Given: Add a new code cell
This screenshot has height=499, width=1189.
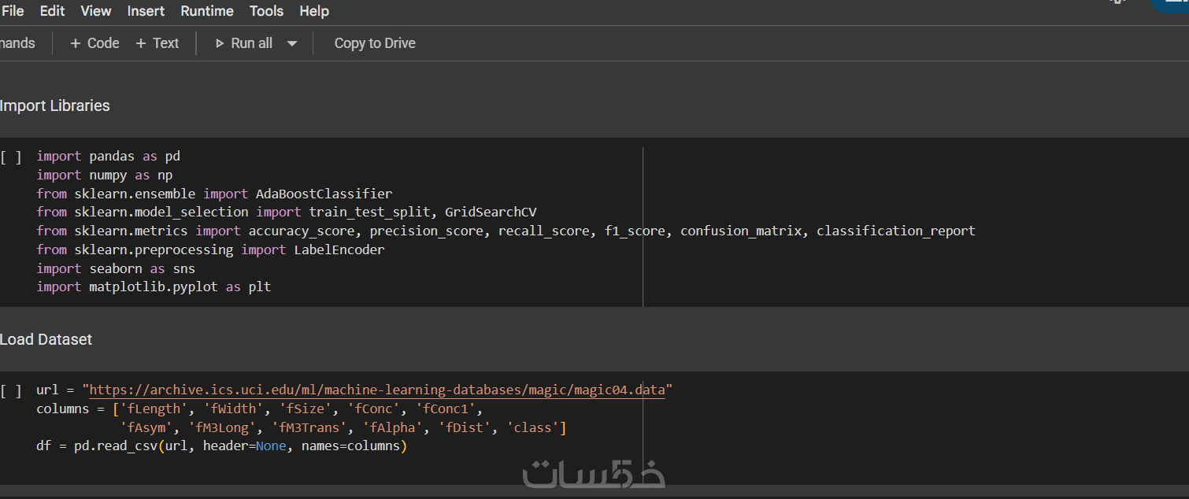Looking at the screenshot, I should (94, 43).
